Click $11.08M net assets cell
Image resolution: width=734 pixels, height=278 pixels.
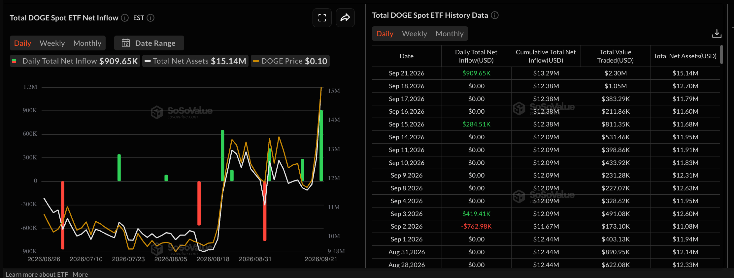coord(685,226)
